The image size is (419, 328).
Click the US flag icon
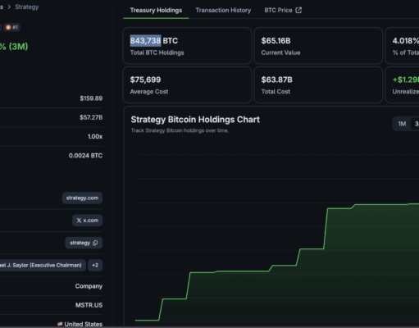coord(60,324)
